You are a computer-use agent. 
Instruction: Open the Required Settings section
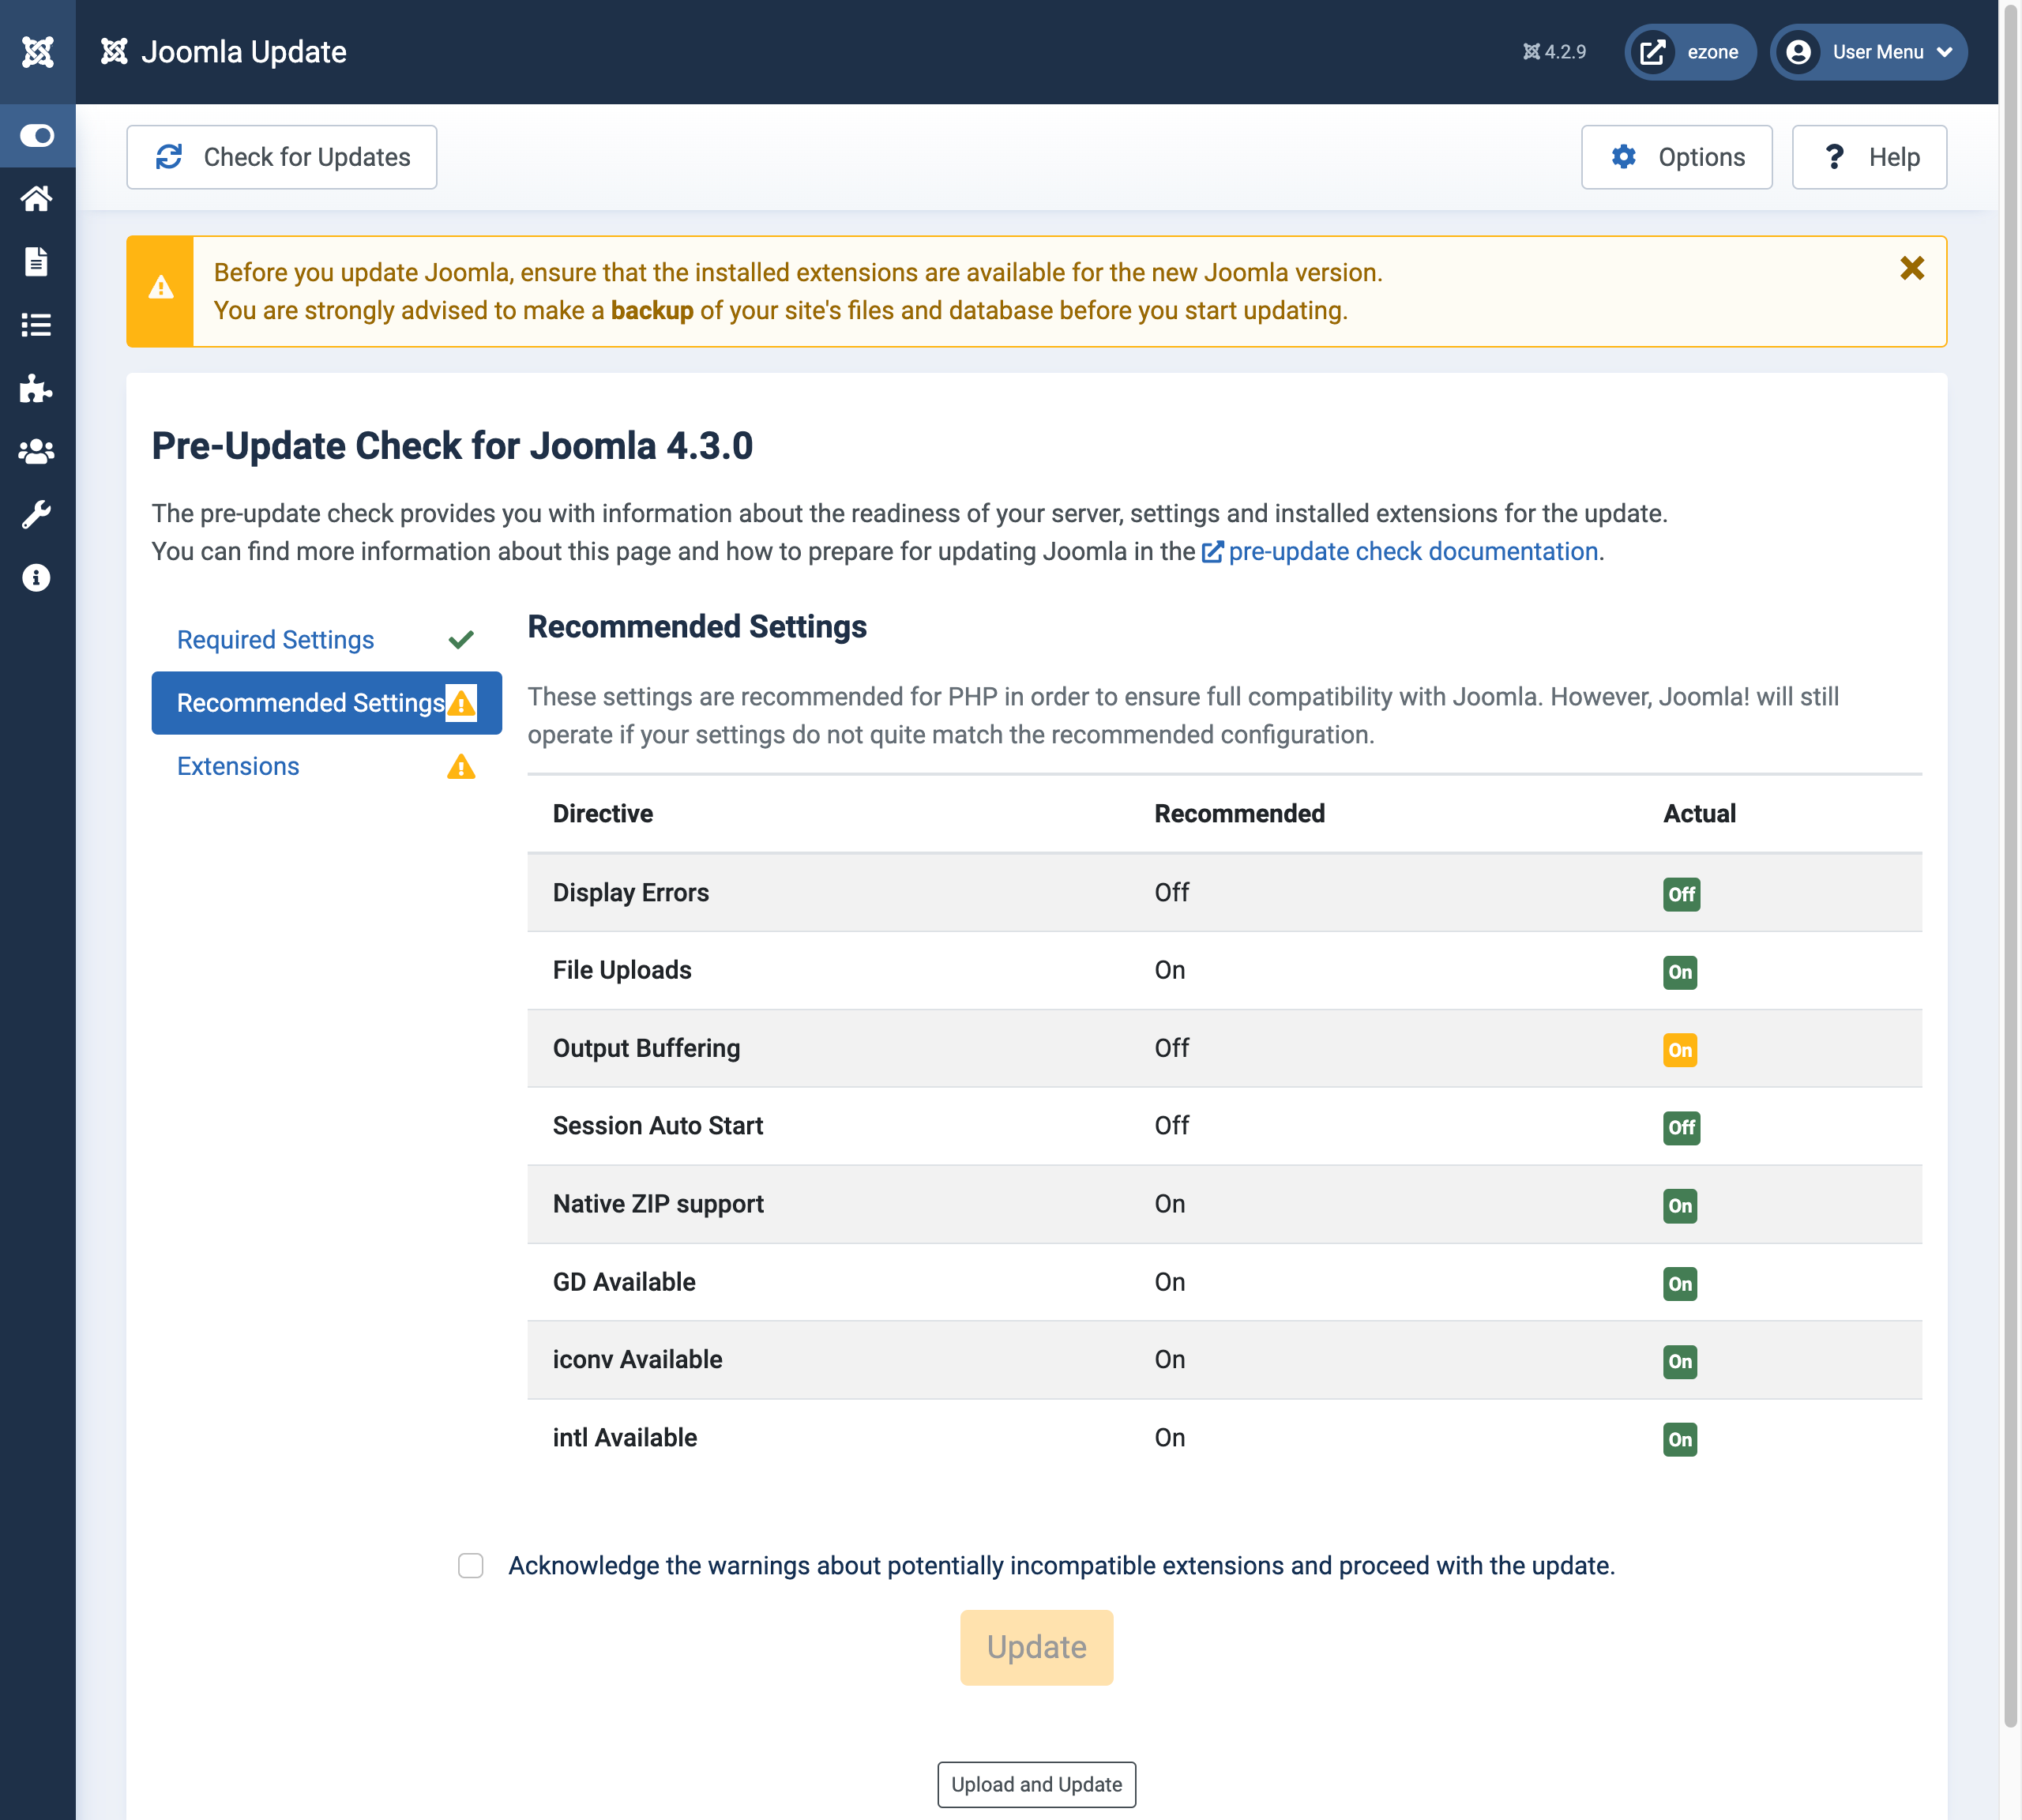(275, 639)
